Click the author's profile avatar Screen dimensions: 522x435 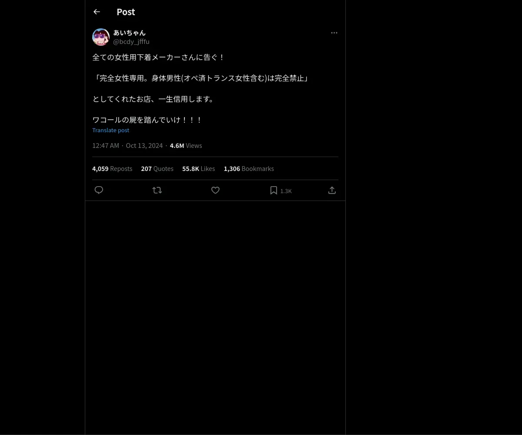101,37
